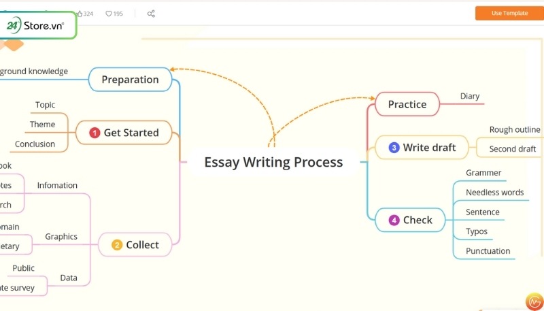Click the purple number 4 badge on Check
The image size is (544, 311).
pyautogui.click(x=394, y=220)
